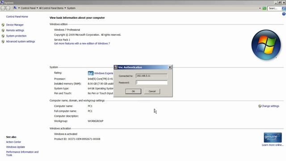Open Performance Information and Tools link

(x=22, y=153)
